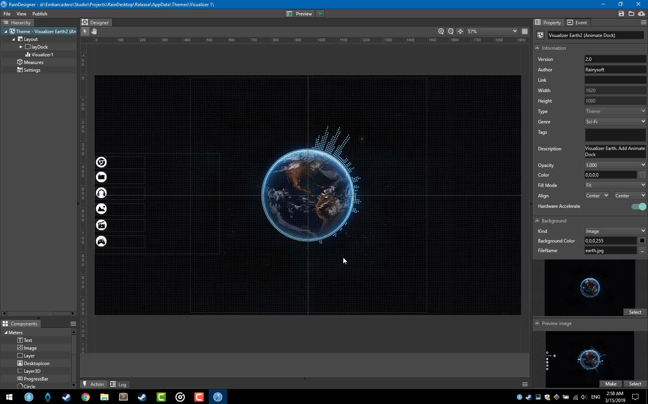648x404 pixels.
Task: Click the cloud upload publish icon
Action: coord(641,13)
